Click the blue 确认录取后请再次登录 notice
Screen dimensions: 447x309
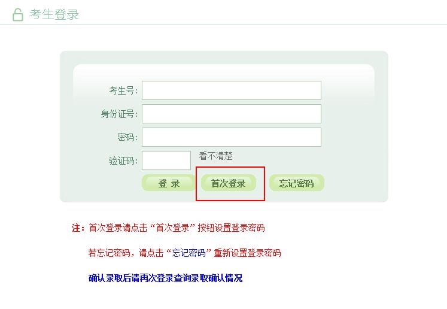[165, 278]
